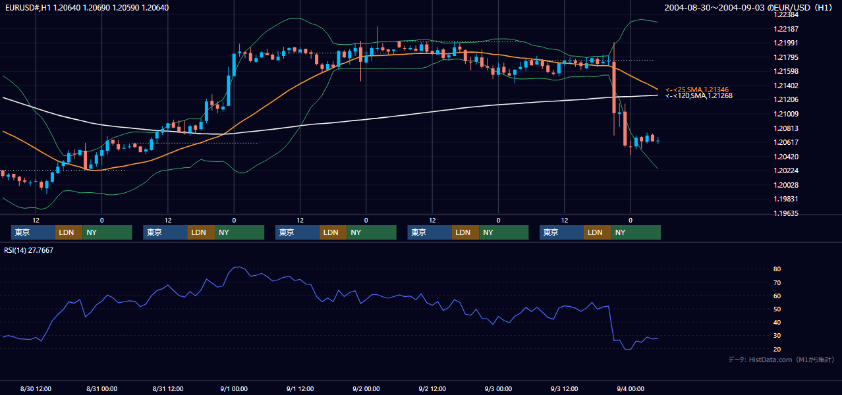Click price axis value 1.20420
This screenshot has width=842, height=395.
[787, 157]
